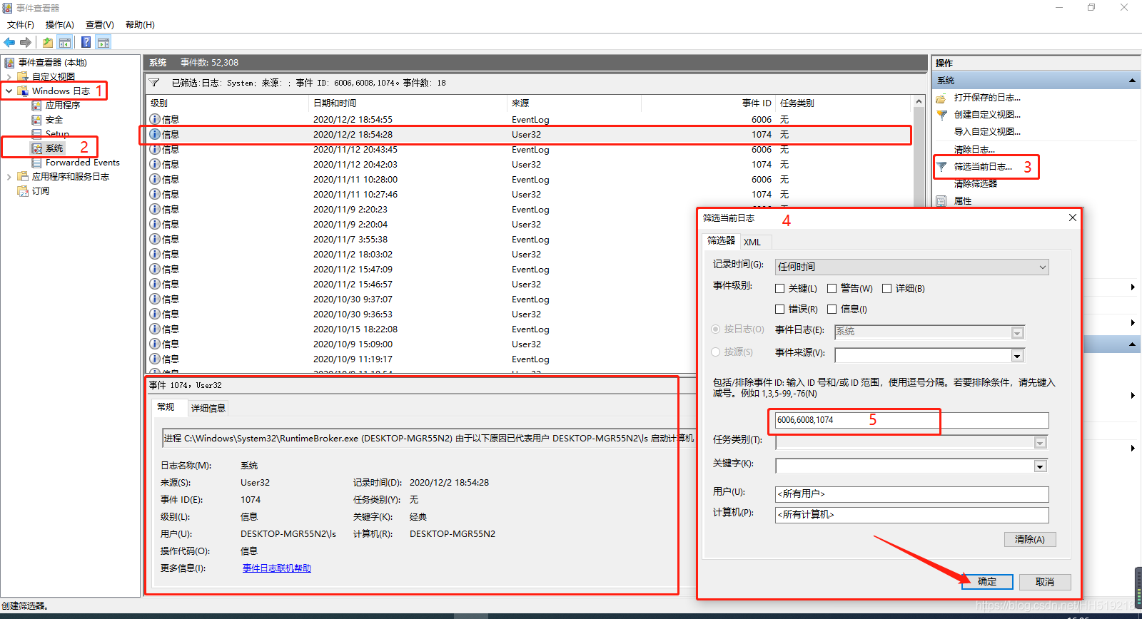
Task: Click the folder icon beside 打开保存的日志
Action: (941, 98)
